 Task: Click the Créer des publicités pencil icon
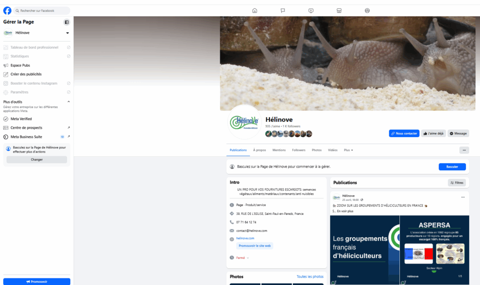pyautogui.click(x=6, y=74)
